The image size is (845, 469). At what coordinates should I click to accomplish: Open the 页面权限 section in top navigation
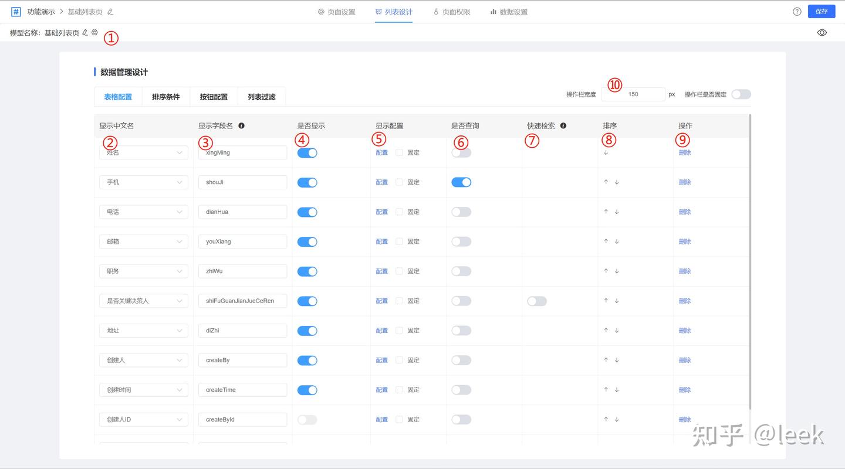(x=452, y=11)
